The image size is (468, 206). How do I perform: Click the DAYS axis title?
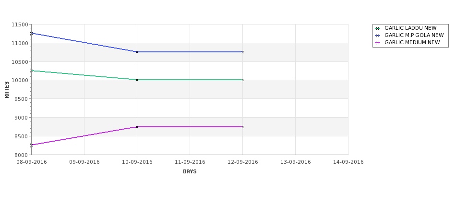point(190,171)
